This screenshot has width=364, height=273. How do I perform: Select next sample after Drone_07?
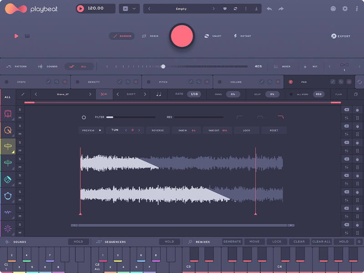(90, 94)
